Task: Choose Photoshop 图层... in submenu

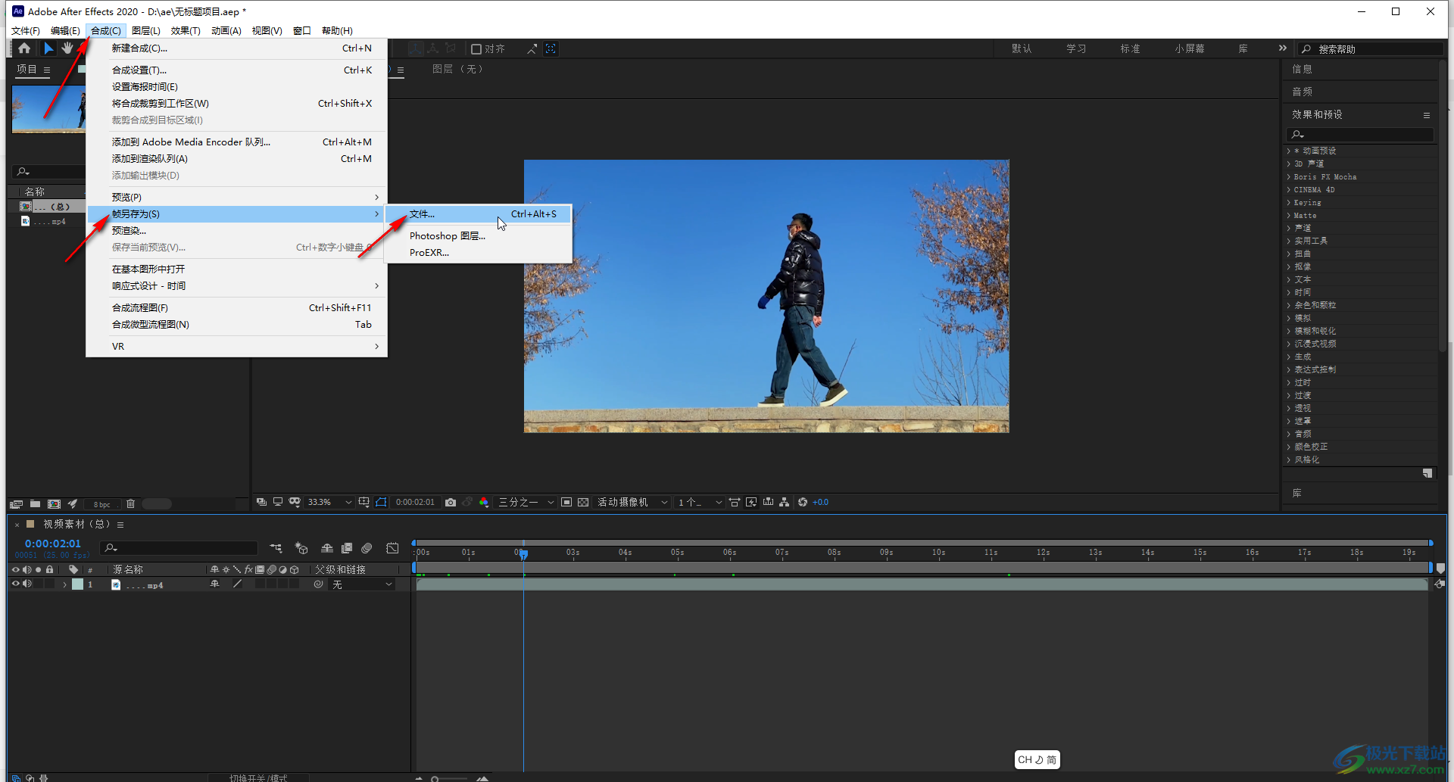Action: pos(479,235)
